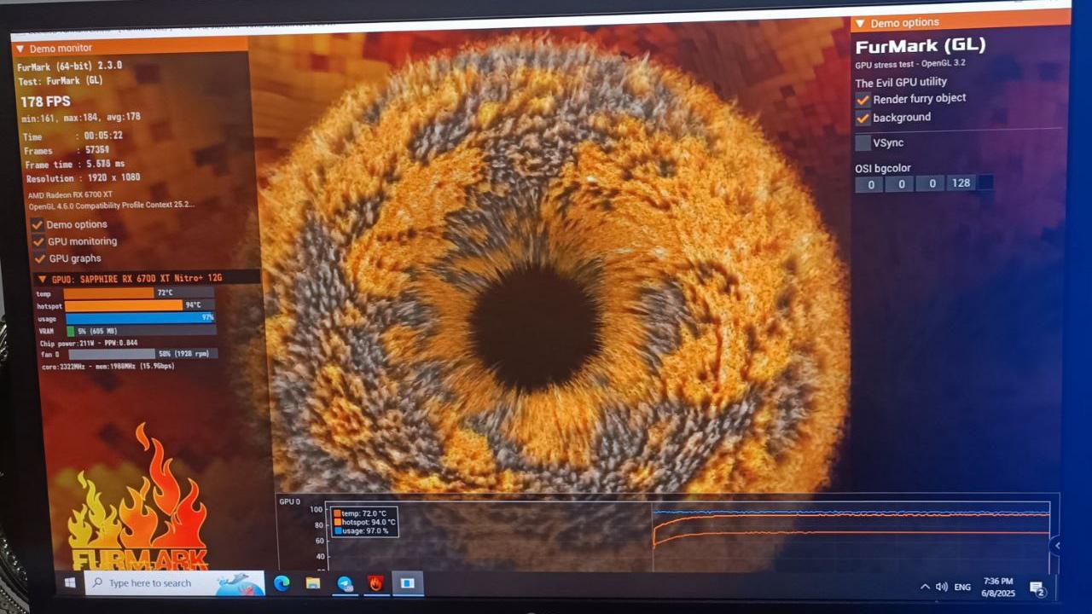The height and width of the screenshot is (614, 1092).
Task: Collapse the Demo monitor panel
Action: click(x=20, y=49)
